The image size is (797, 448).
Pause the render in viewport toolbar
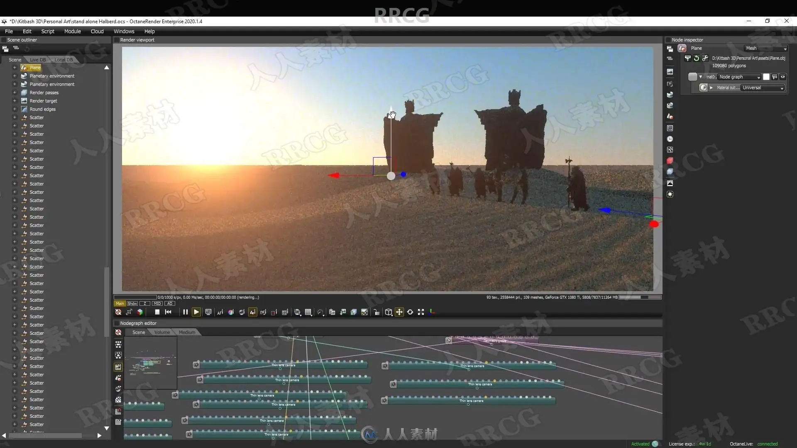pyautogui.click(x=185, y=312)
